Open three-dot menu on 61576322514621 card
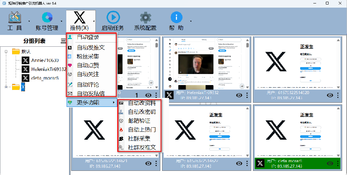 [x=156, y=163]
